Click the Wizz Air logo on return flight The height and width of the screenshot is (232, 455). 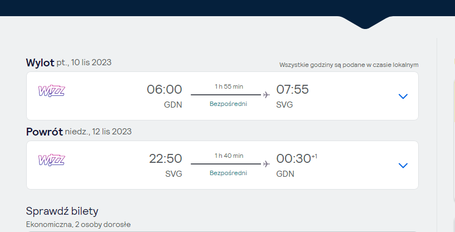(52, 160)
